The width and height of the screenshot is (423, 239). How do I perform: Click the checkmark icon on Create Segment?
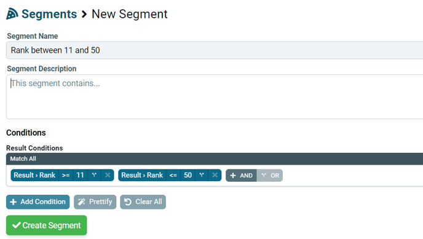[17, 225]
